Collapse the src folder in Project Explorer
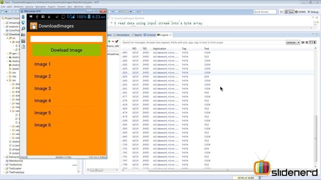This screenshot has width=321, height=180. click(7, 38)
